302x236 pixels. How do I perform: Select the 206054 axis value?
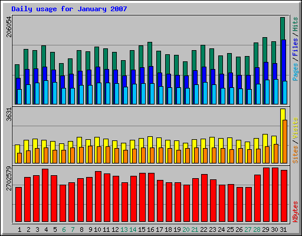point(9,27)
